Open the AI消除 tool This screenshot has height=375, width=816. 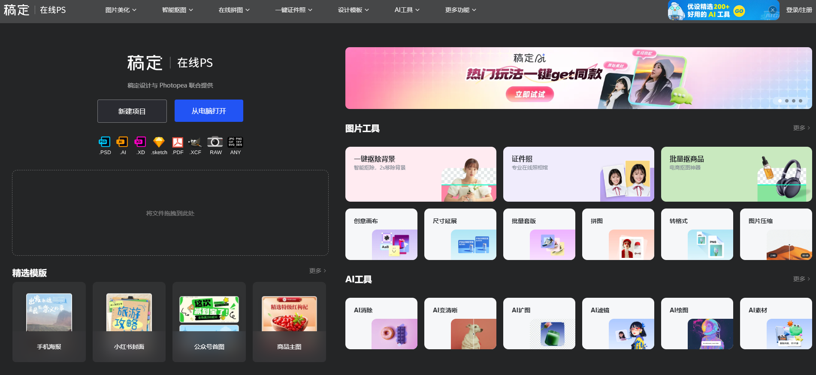(x=381, y=324)
